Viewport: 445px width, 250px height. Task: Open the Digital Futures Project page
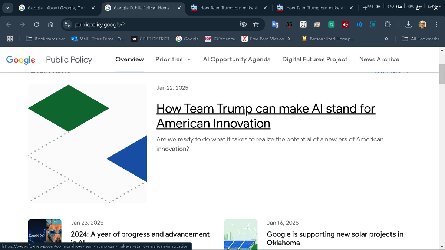click(x=315, y=59)
